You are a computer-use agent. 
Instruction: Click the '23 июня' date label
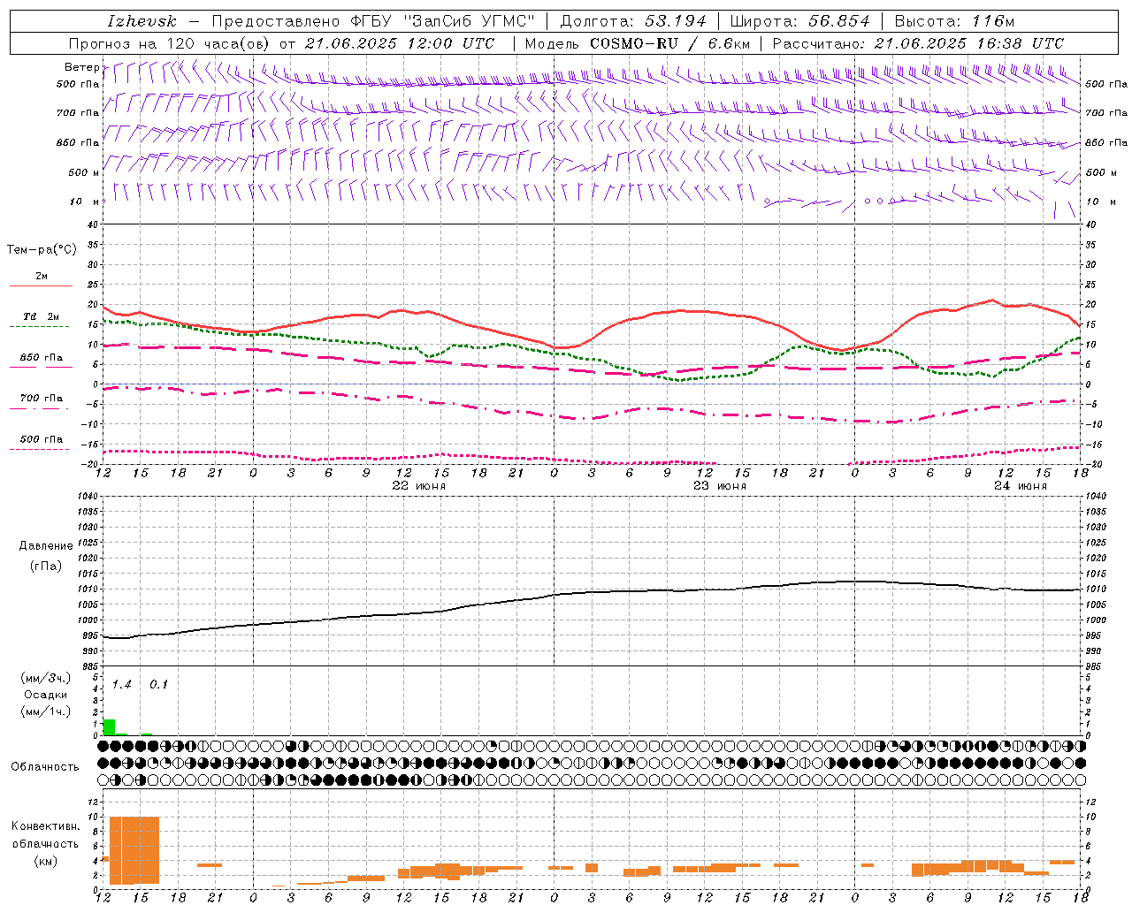point(719,486)
